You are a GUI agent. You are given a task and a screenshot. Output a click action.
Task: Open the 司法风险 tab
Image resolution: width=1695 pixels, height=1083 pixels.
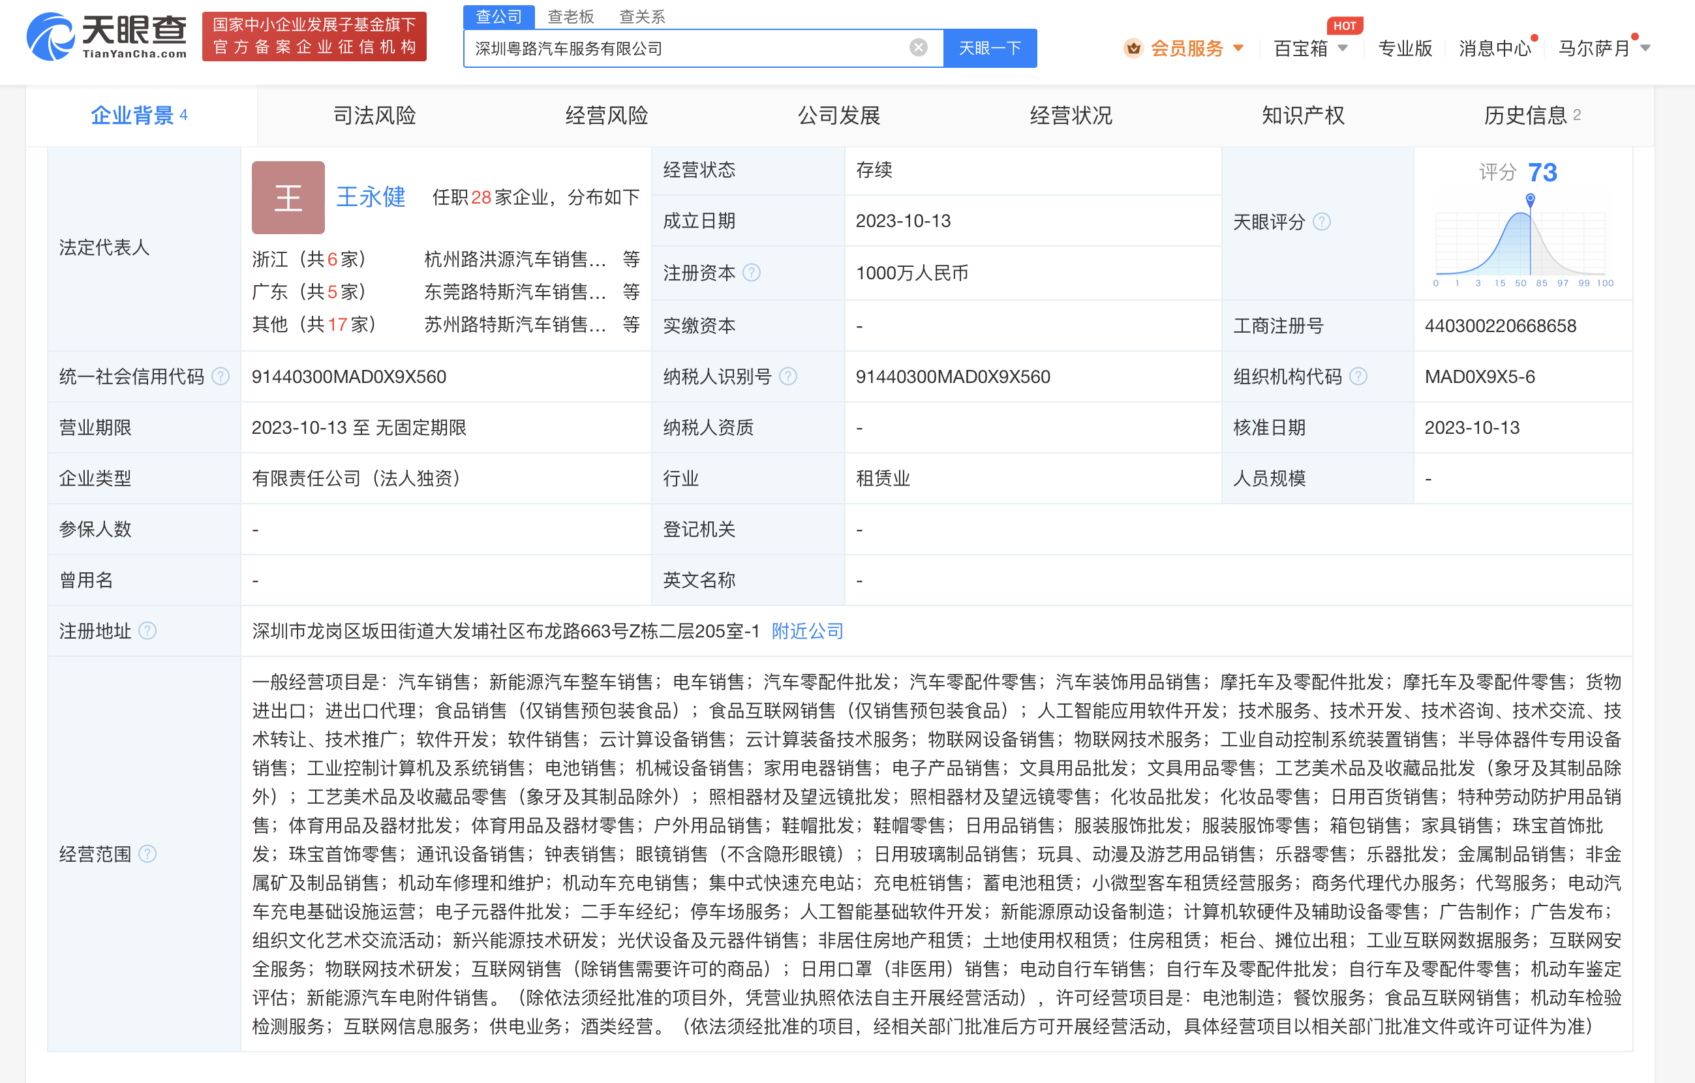click(374, 115)
